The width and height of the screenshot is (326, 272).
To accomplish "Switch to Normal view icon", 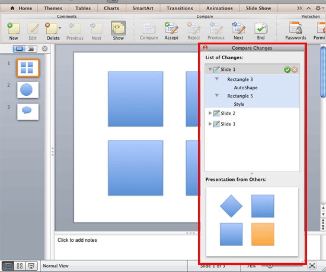I will click(x=8, y=265).
